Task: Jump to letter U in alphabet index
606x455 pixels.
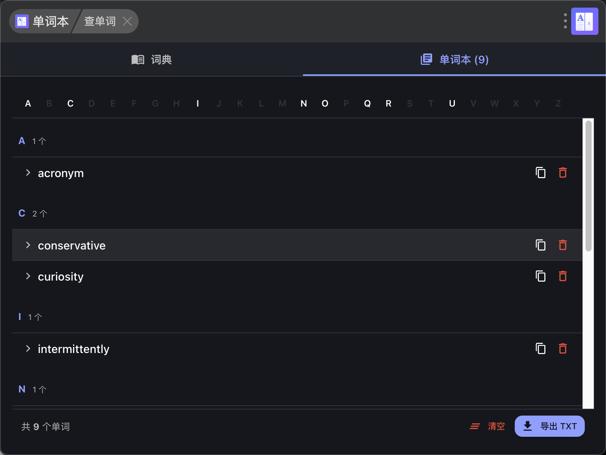Action: point(452,104)
